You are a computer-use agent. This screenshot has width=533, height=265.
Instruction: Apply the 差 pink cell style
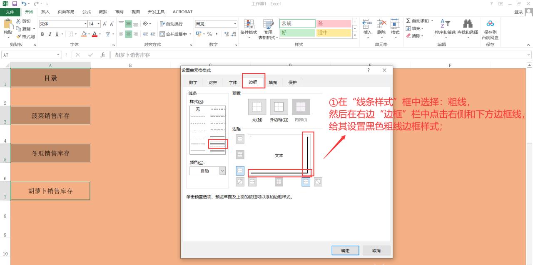pyautogui.click(x=334, y=24)
